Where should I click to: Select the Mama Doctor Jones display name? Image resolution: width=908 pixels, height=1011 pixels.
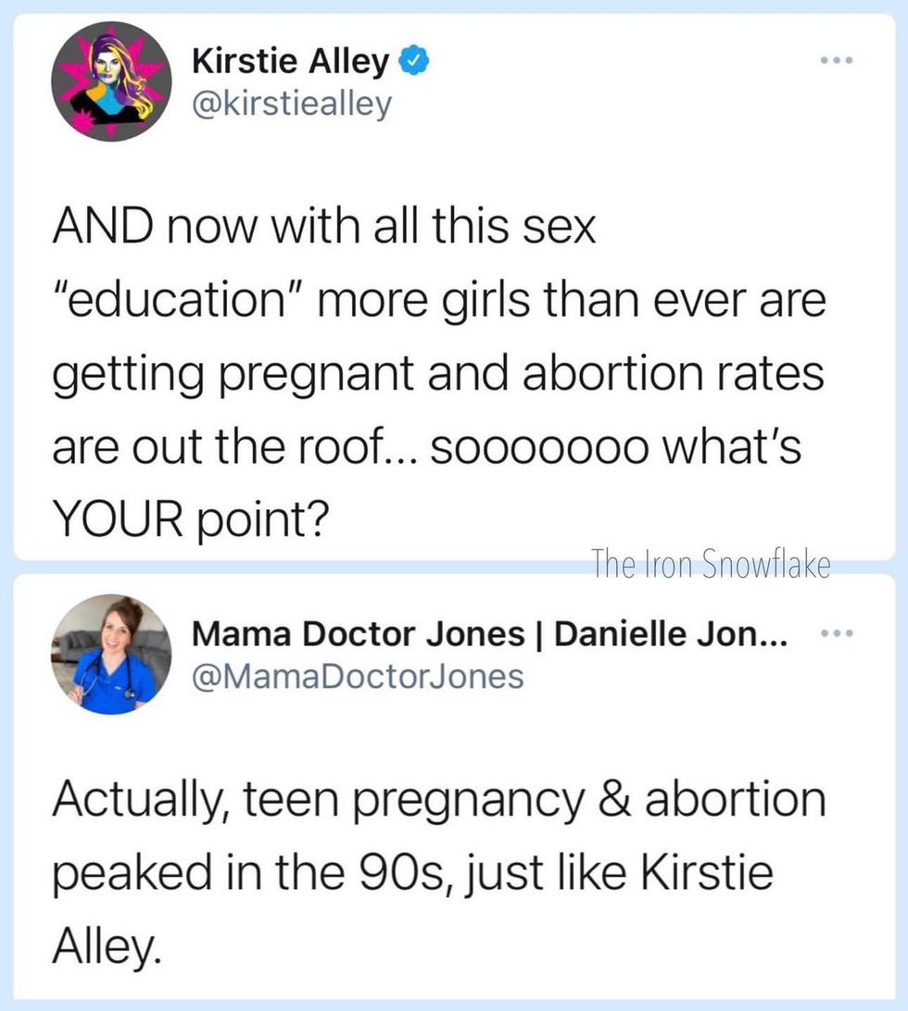tap(358, 635)
